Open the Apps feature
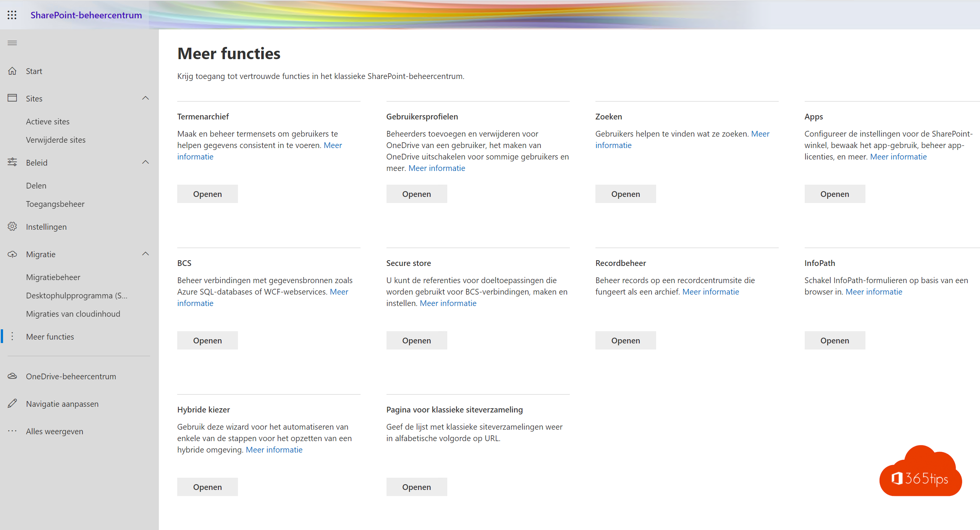 click(835, 194)
